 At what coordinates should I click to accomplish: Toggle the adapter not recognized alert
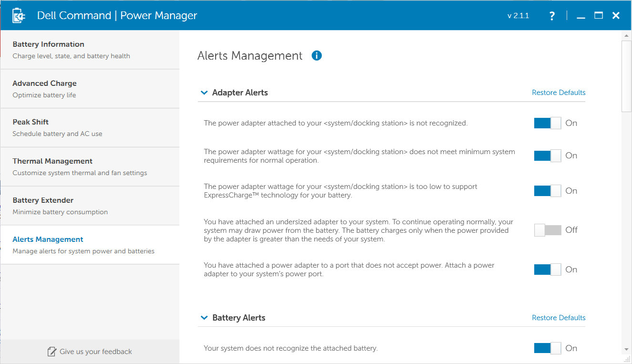(548, 123)
